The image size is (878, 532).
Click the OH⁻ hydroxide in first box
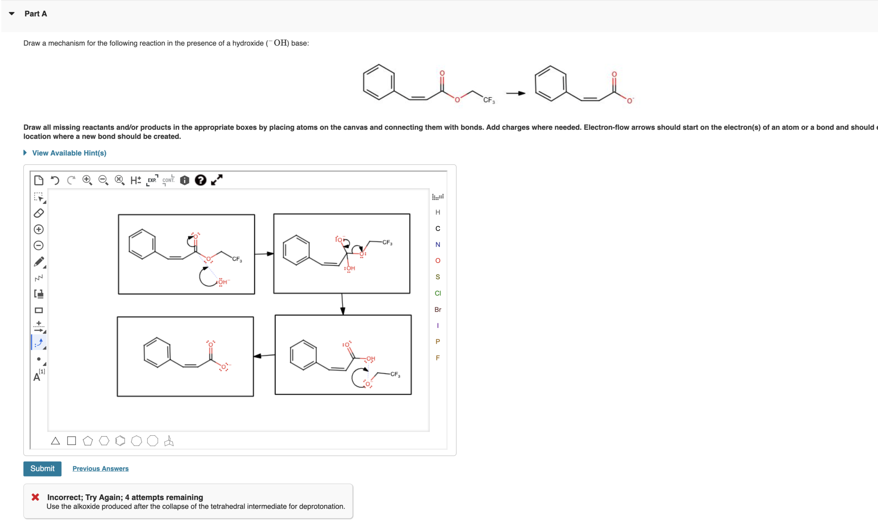coord(223,282)
